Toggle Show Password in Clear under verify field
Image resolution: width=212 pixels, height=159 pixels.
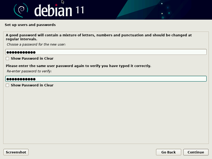[x=7, y=85]
